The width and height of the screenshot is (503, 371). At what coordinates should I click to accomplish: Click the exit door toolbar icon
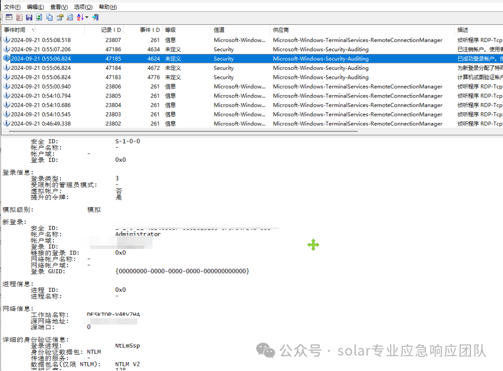coord(95,17)
